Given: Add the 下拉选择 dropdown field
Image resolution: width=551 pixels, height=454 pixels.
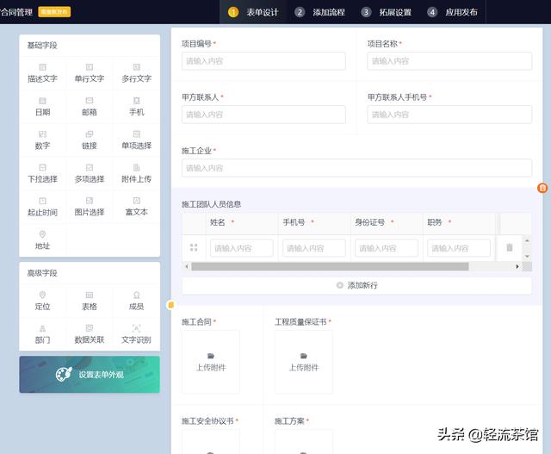Looking at the screenshot, I should point(42,173).
